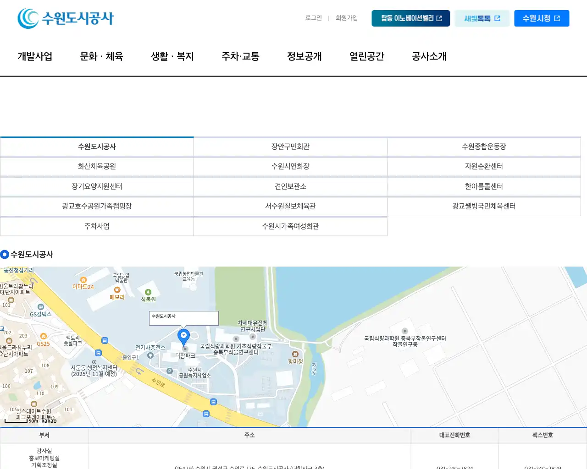This screenshot has width=587, height=469.
Task: Open the 탑동 이노베이션밸리 external link button
Action: [x=410, y=18]
